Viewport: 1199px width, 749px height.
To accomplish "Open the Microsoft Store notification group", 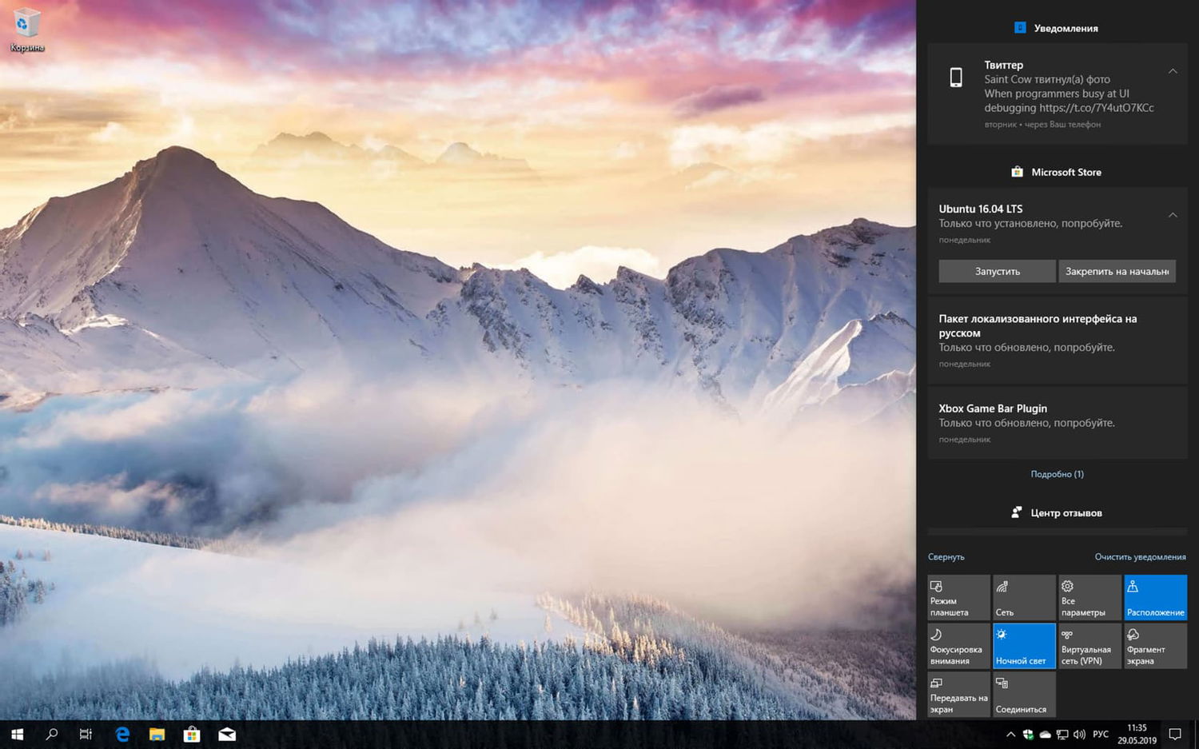I will [1057, 172].
